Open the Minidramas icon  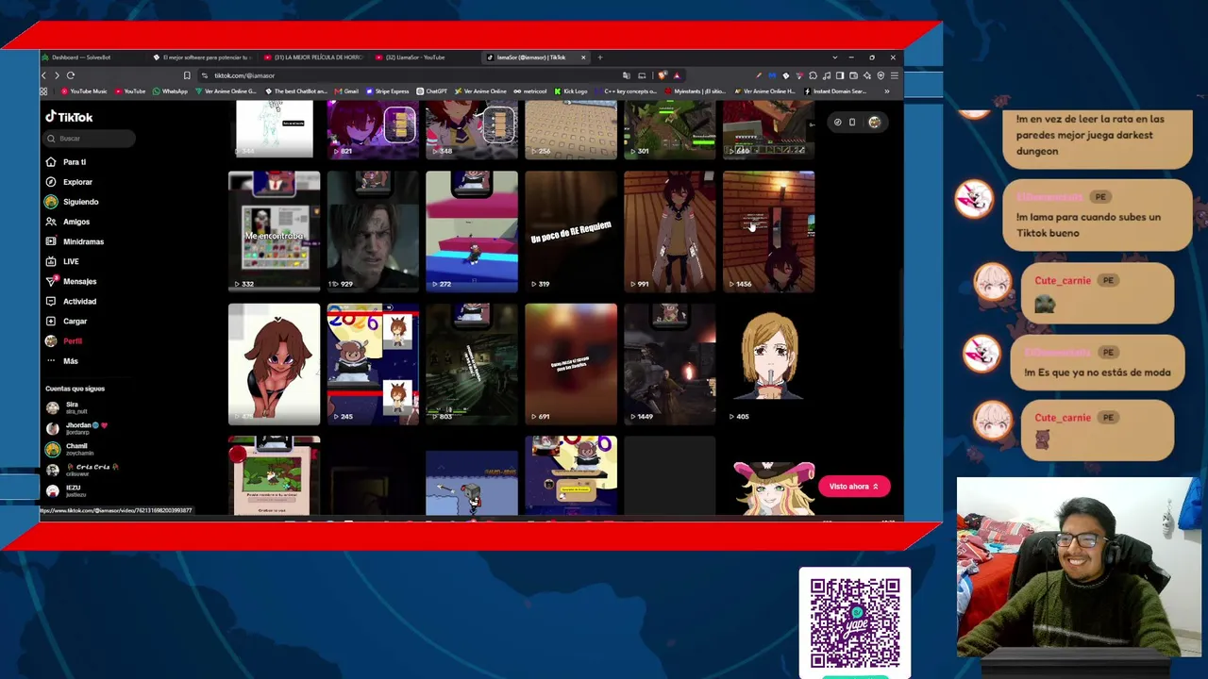point(51,241)
